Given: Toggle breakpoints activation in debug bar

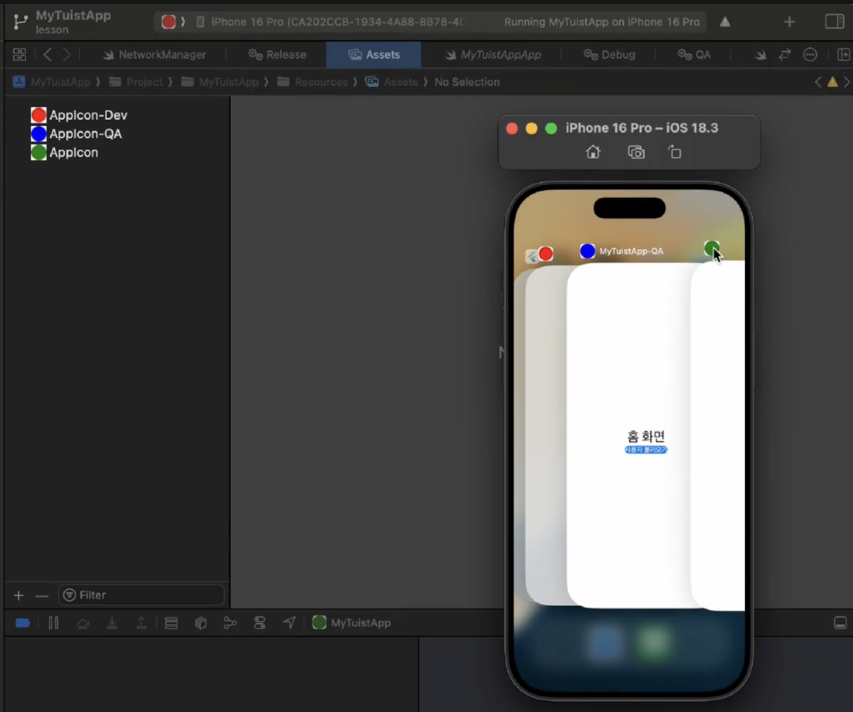Looking at the screenshot, I should pos(23,623).
